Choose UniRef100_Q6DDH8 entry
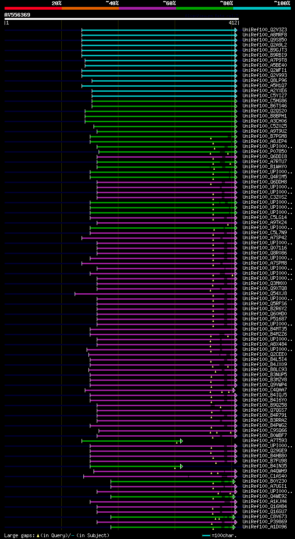 coord(265,182)
